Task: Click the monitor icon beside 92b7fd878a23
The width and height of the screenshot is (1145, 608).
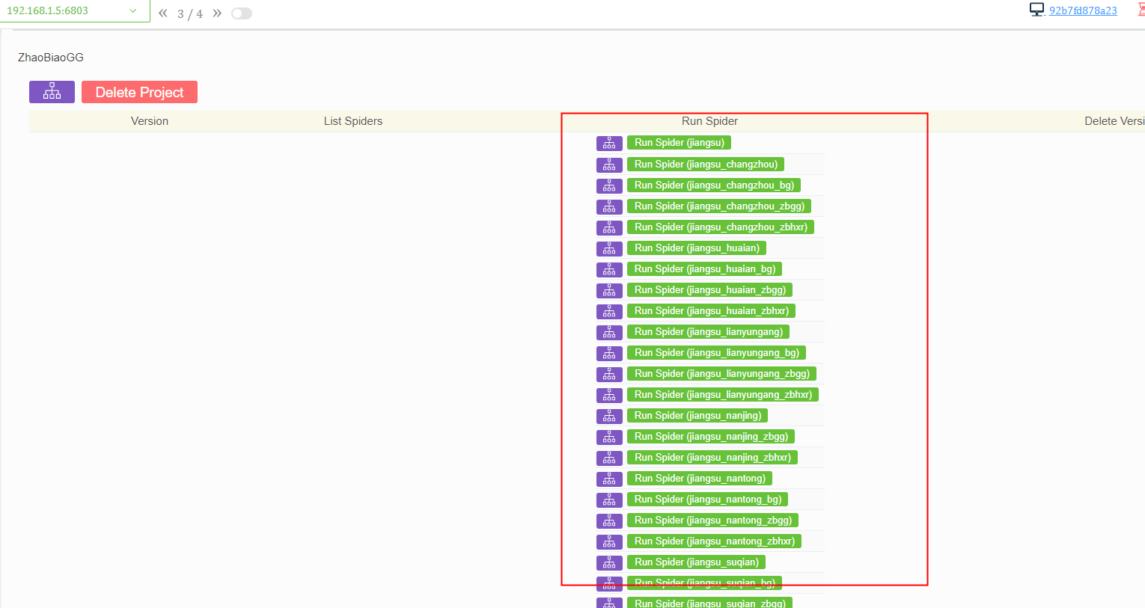Action: 1036,10
